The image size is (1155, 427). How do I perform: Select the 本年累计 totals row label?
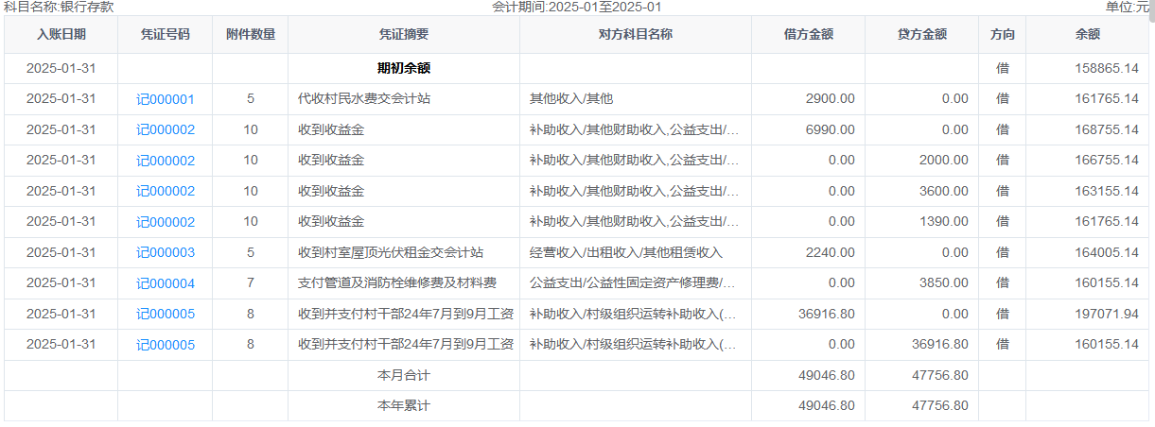pos(404,405)
